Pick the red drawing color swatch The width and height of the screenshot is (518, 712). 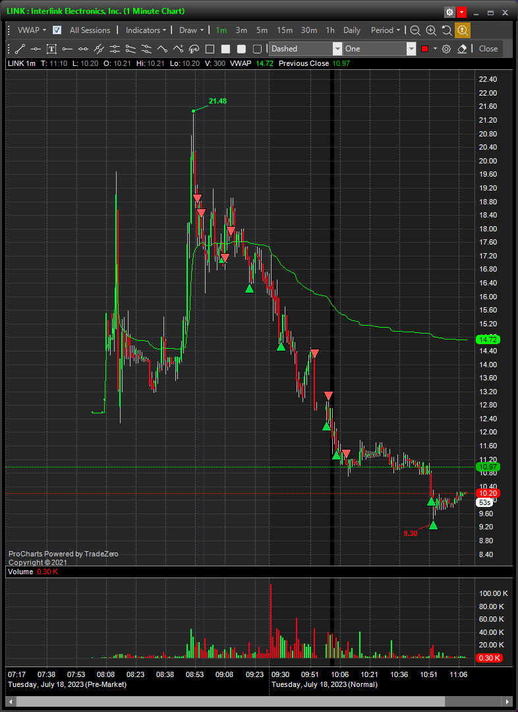425,49
